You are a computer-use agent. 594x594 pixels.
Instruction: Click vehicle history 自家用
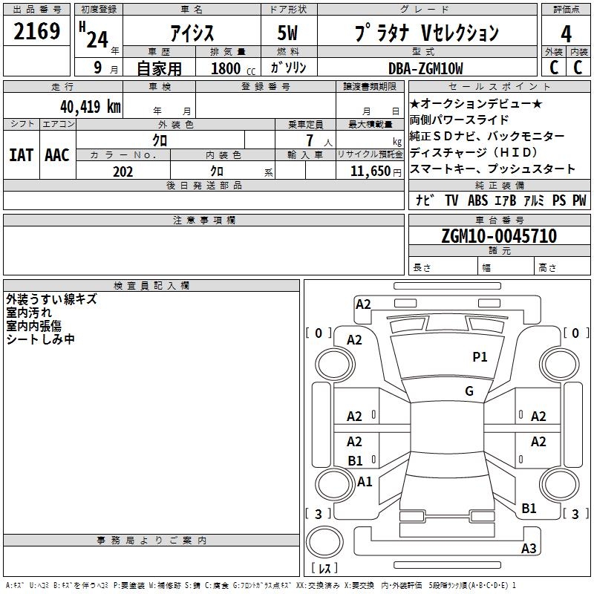pos(159,68)
